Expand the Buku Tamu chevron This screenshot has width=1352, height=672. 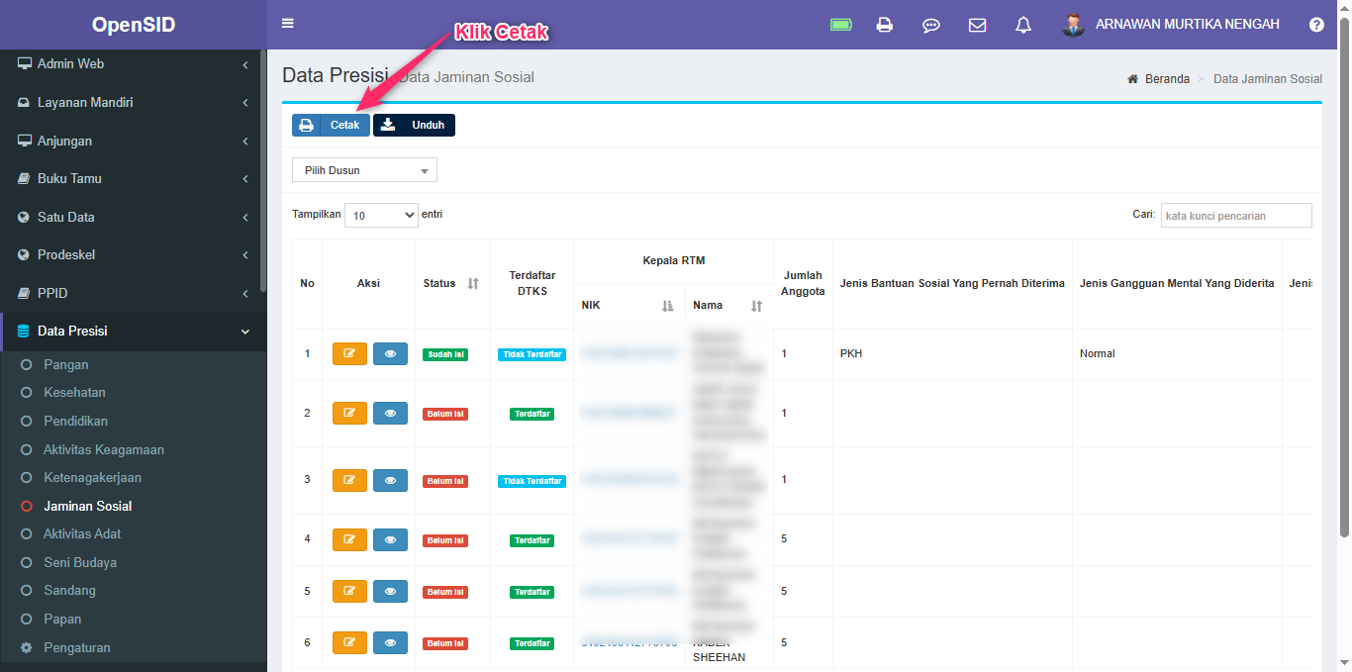point(245,179)
